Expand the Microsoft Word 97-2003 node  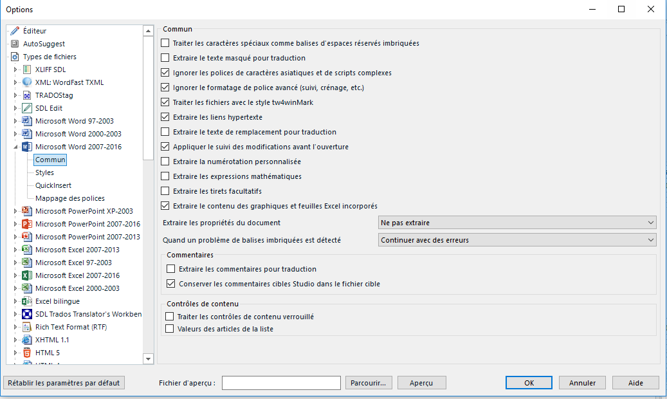click(x=15, y=121)
